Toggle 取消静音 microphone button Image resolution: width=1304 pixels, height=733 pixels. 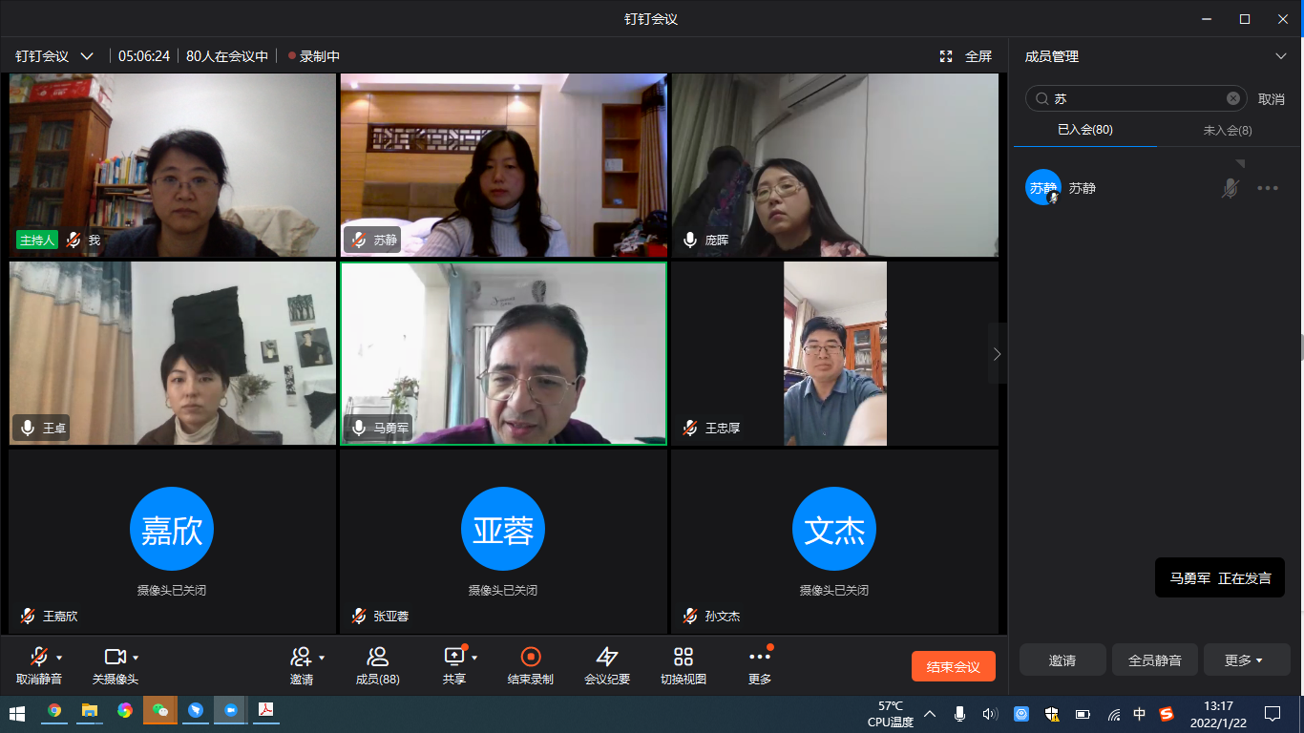[x=38, y=657]
